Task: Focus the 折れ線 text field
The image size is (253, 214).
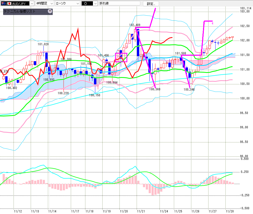Action: point(119,3)
